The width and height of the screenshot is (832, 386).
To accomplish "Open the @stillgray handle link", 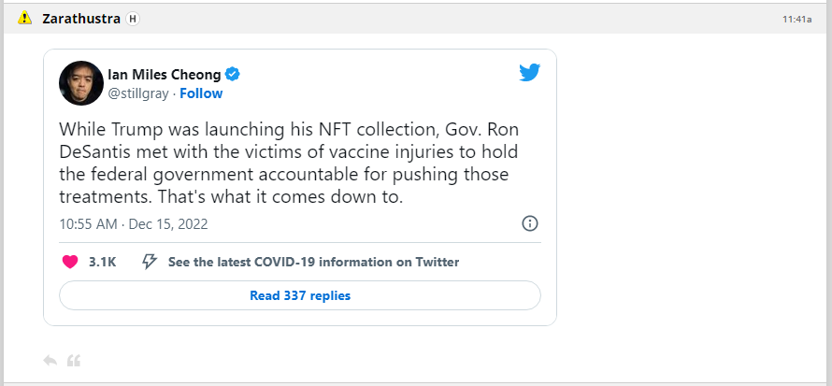I will (x=139, y=93).
